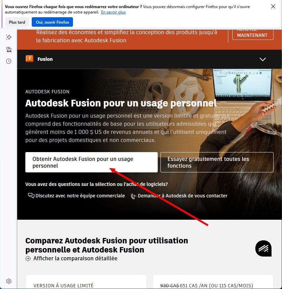
Task: Click the phone callback icon
Action: (x=133, y=196)
